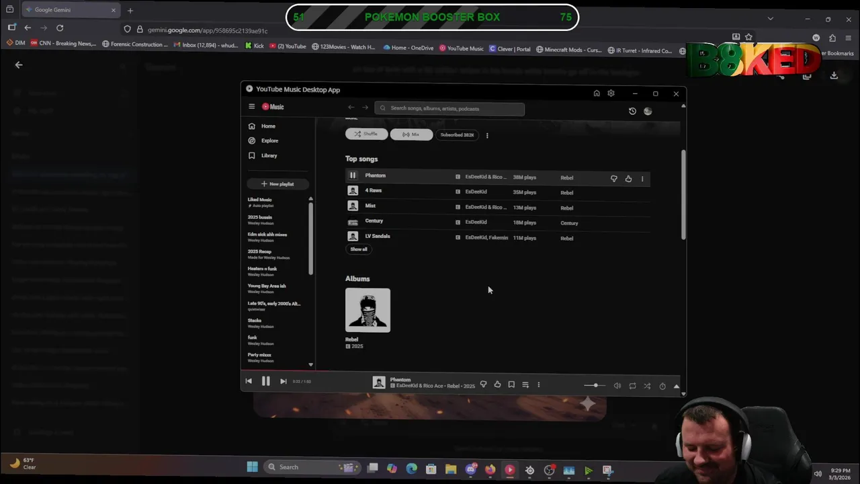Focus the search songs, albums, artists field
Image resolution: width=860 pixels, height=484 pixels.
coord(449,108)
